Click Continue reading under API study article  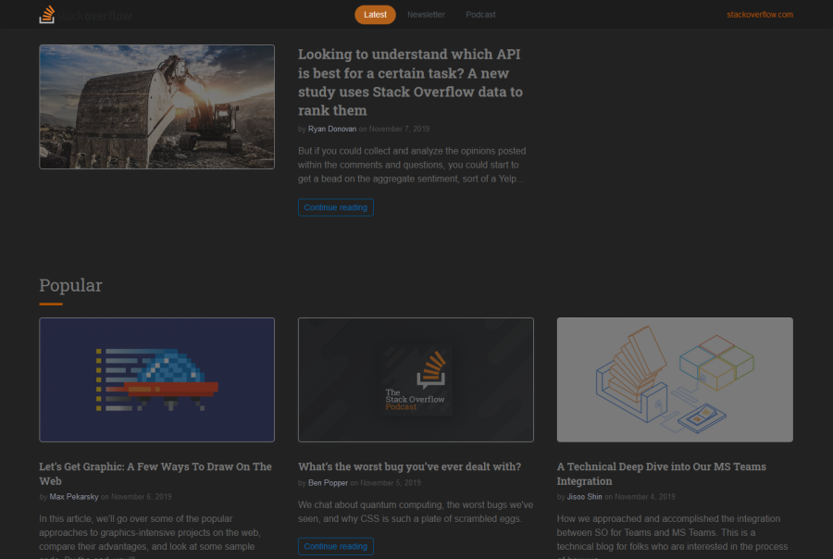336,207
